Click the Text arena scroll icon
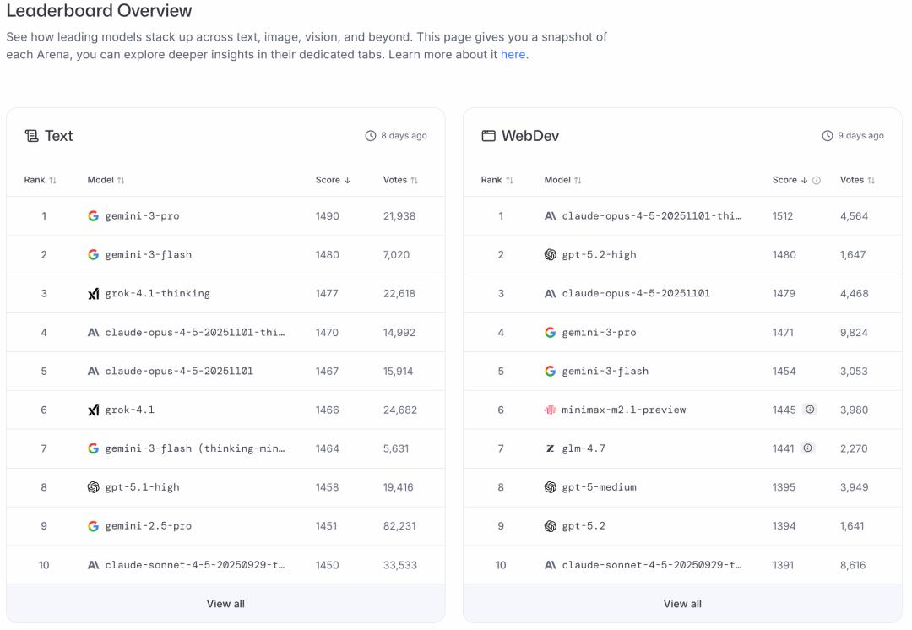 tap(32, 136)
